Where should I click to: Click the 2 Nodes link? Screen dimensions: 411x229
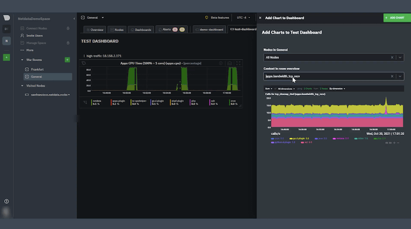(324, 88)
